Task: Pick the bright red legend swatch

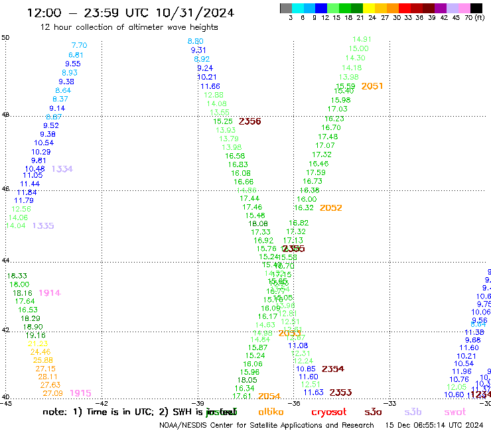Action: (405, 8)
